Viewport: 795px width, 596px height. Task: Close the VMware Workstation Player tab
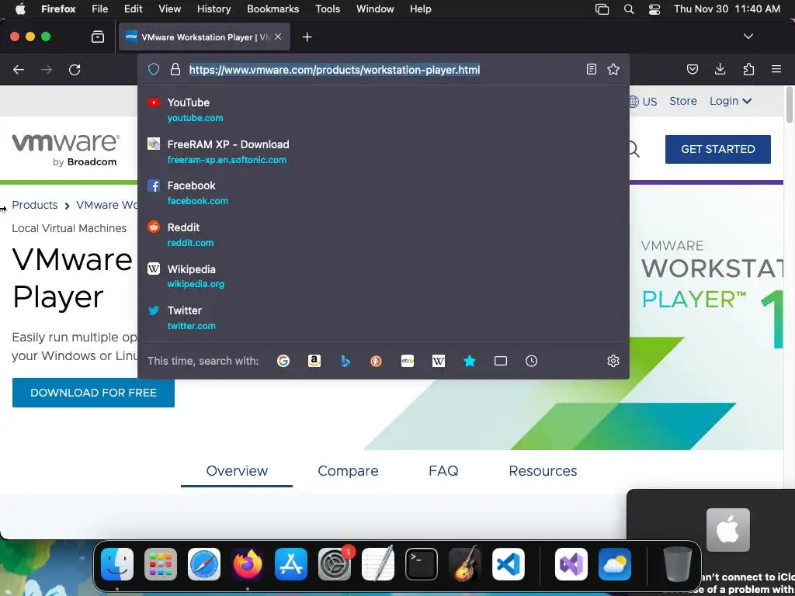coord(278,36)
